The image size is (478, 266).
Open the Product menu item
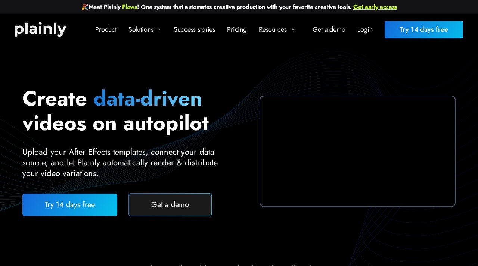[106, 29]
